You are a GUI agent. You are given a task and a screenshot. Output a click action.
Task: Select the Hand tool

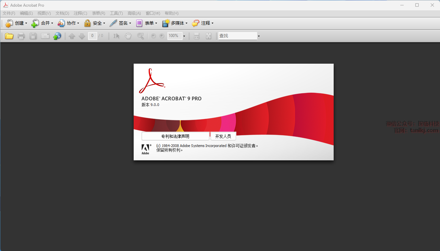[x=128, y=36]
